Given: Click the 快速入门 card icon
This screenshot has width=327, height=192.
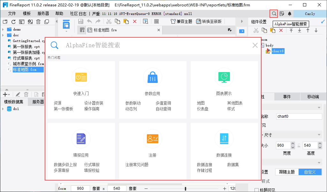Looking at the screenshot, I should (81, 77).
